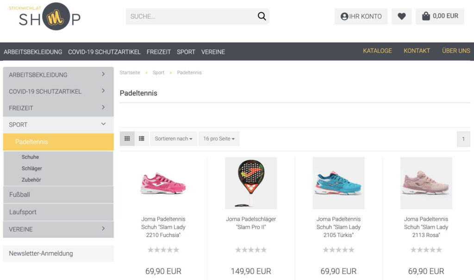Open turquoise Slam Lady 2105 image

(338, 183)
